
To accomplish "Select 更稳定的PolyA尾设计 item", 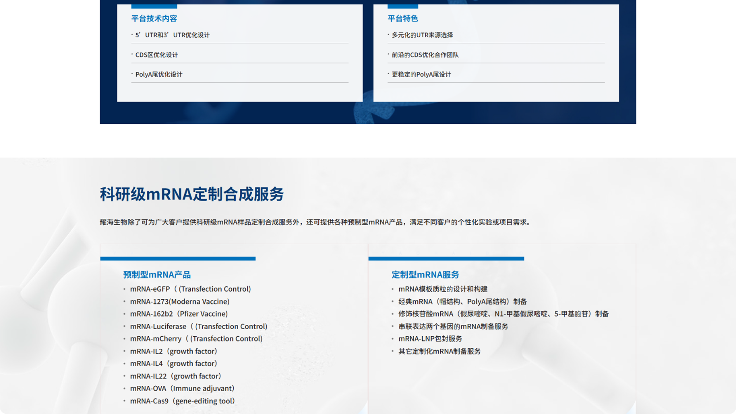I will [421, 74].
